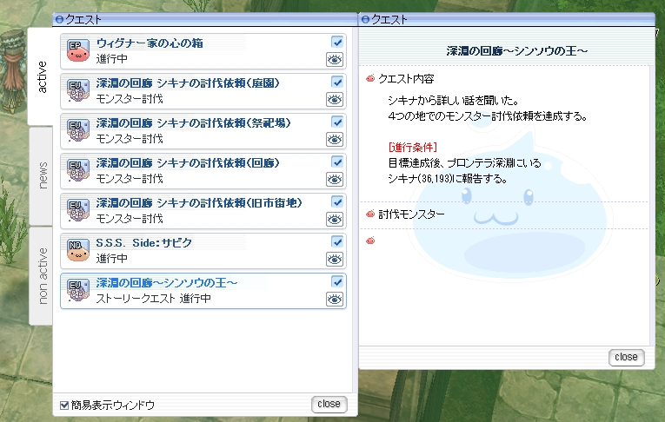This screenshot has height=422, width=665.
Task: Select quest 深淵の回廊 シキナの討伐依頼(庭園)
Action: (x=203, y=91)
